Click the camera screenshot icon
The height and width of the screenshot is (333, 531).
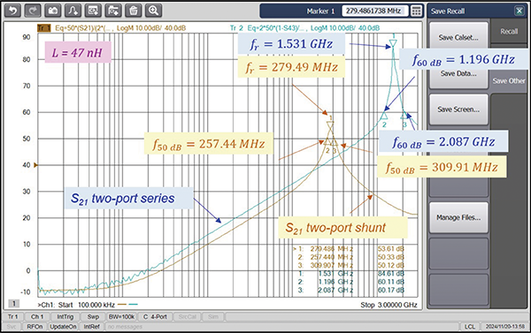tap(53, 11)
